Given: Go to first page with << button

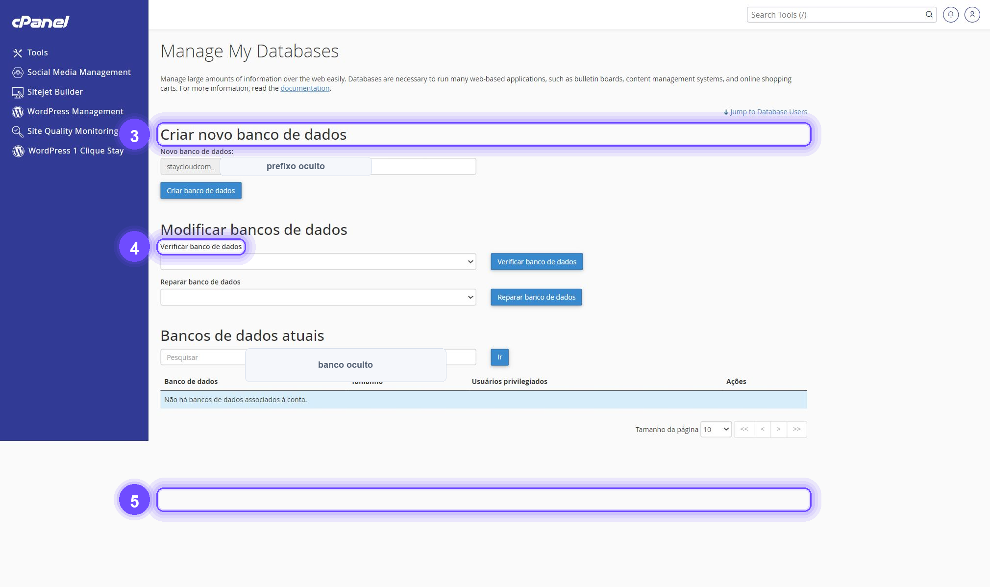Looking at the screenshot, I should tap(744, 430).
